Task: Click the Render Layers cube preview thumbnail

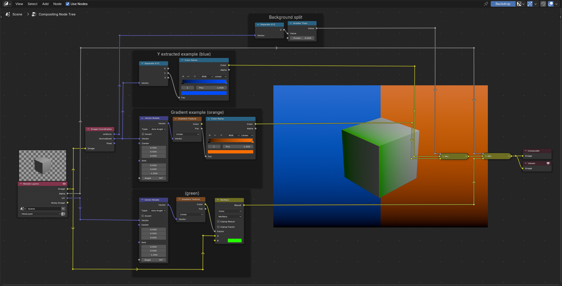Action: (43, 165)
